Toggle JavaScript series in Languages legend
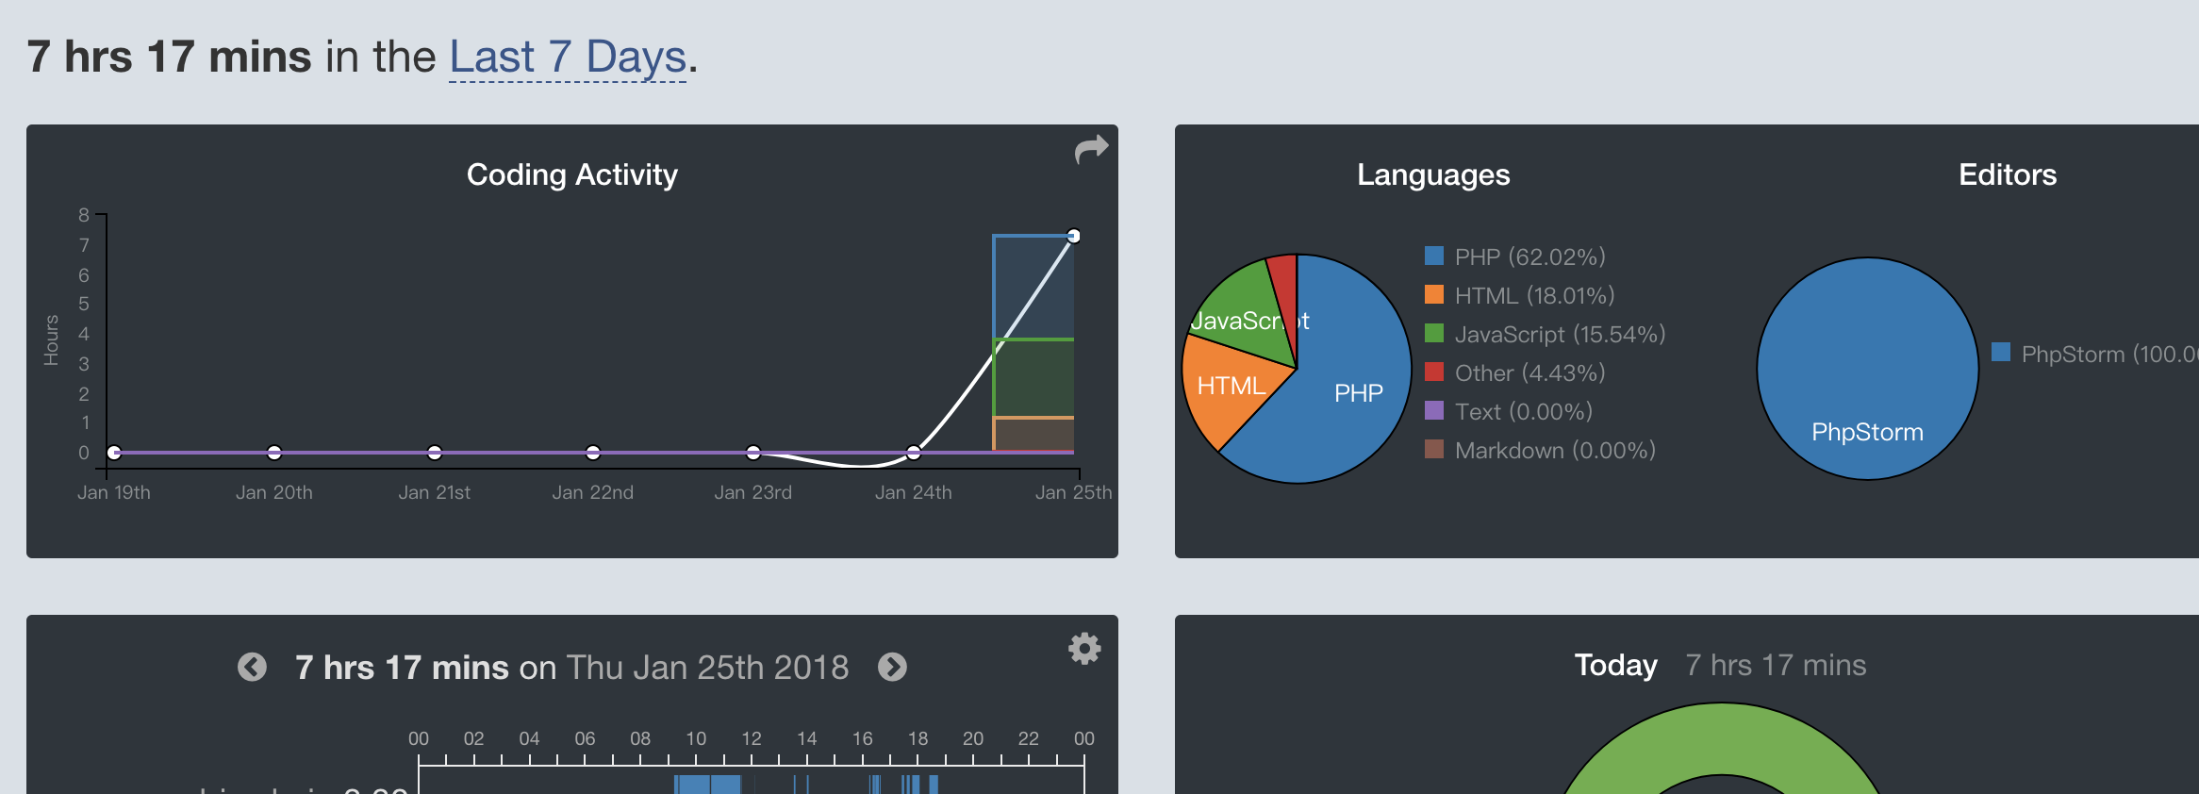The width and height of the screenshot is (2199, 794). tap(1559, 335)
